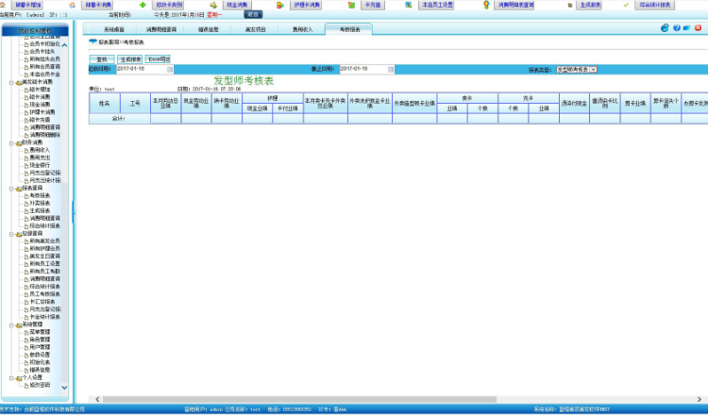Click the green icon left of 卡充值 button
Image resolution: width=708 pixels, height=415 pixels.
click(x=351, y=5)
